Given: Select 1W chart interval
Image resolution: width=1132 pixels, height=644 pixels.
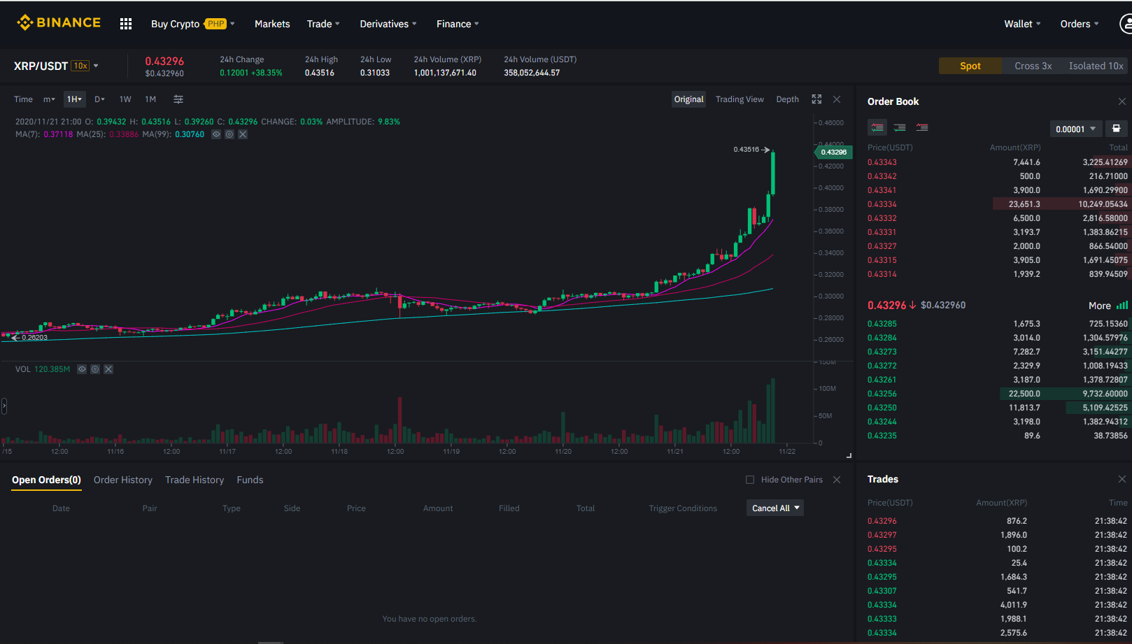Looking at the screenshot, I should click(125, 99).
